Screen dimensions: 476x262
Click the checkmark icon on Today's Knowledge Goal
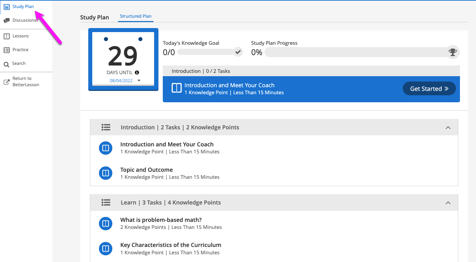tap(238, 52)
